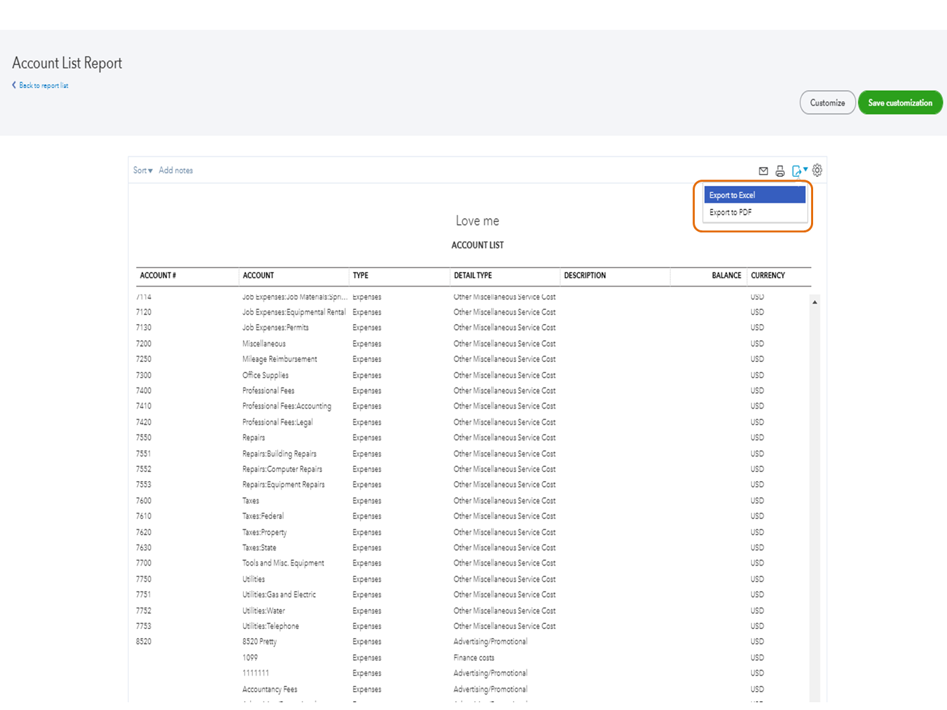Click the report title Love me

(x=478, y=220)
